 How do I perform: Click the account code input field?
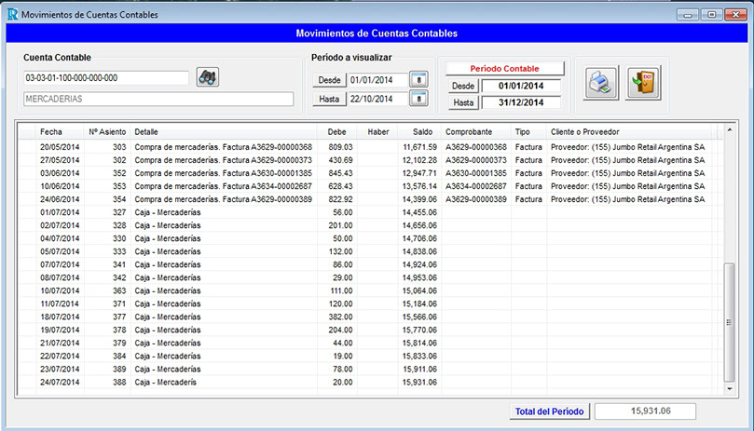click(x=106, y=78)
